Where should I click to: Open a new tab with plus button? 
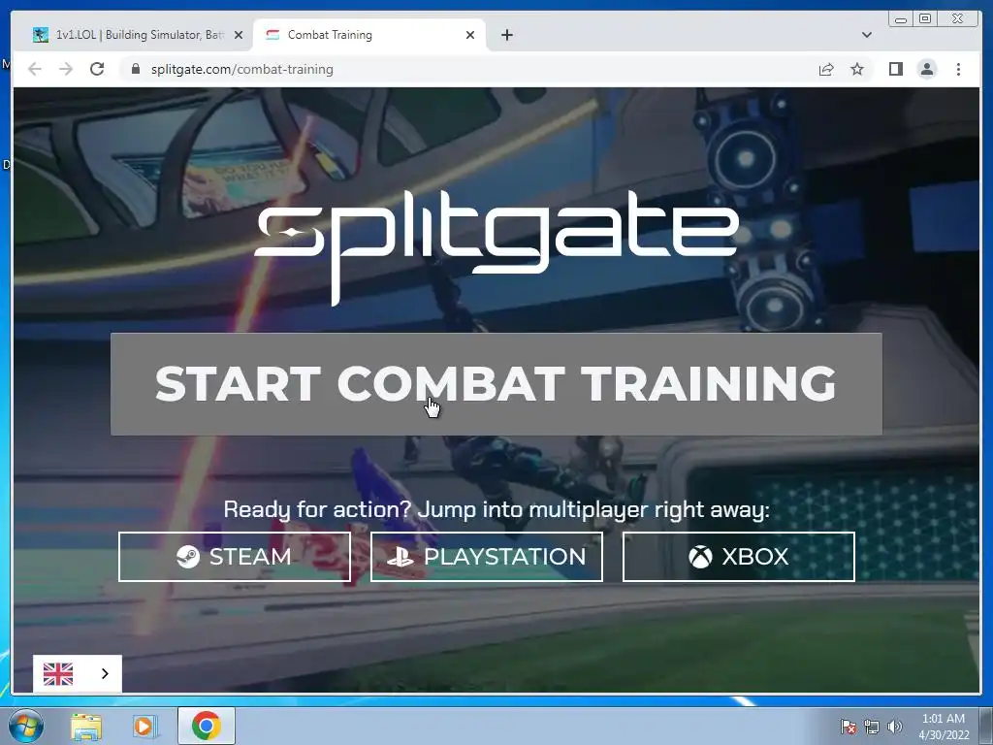point(506,35)
